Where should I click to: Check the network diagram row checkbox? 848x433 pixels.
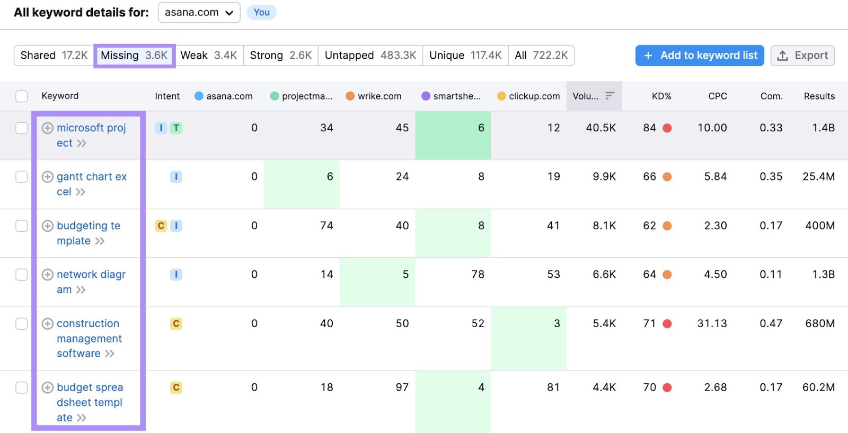point(22,275)
